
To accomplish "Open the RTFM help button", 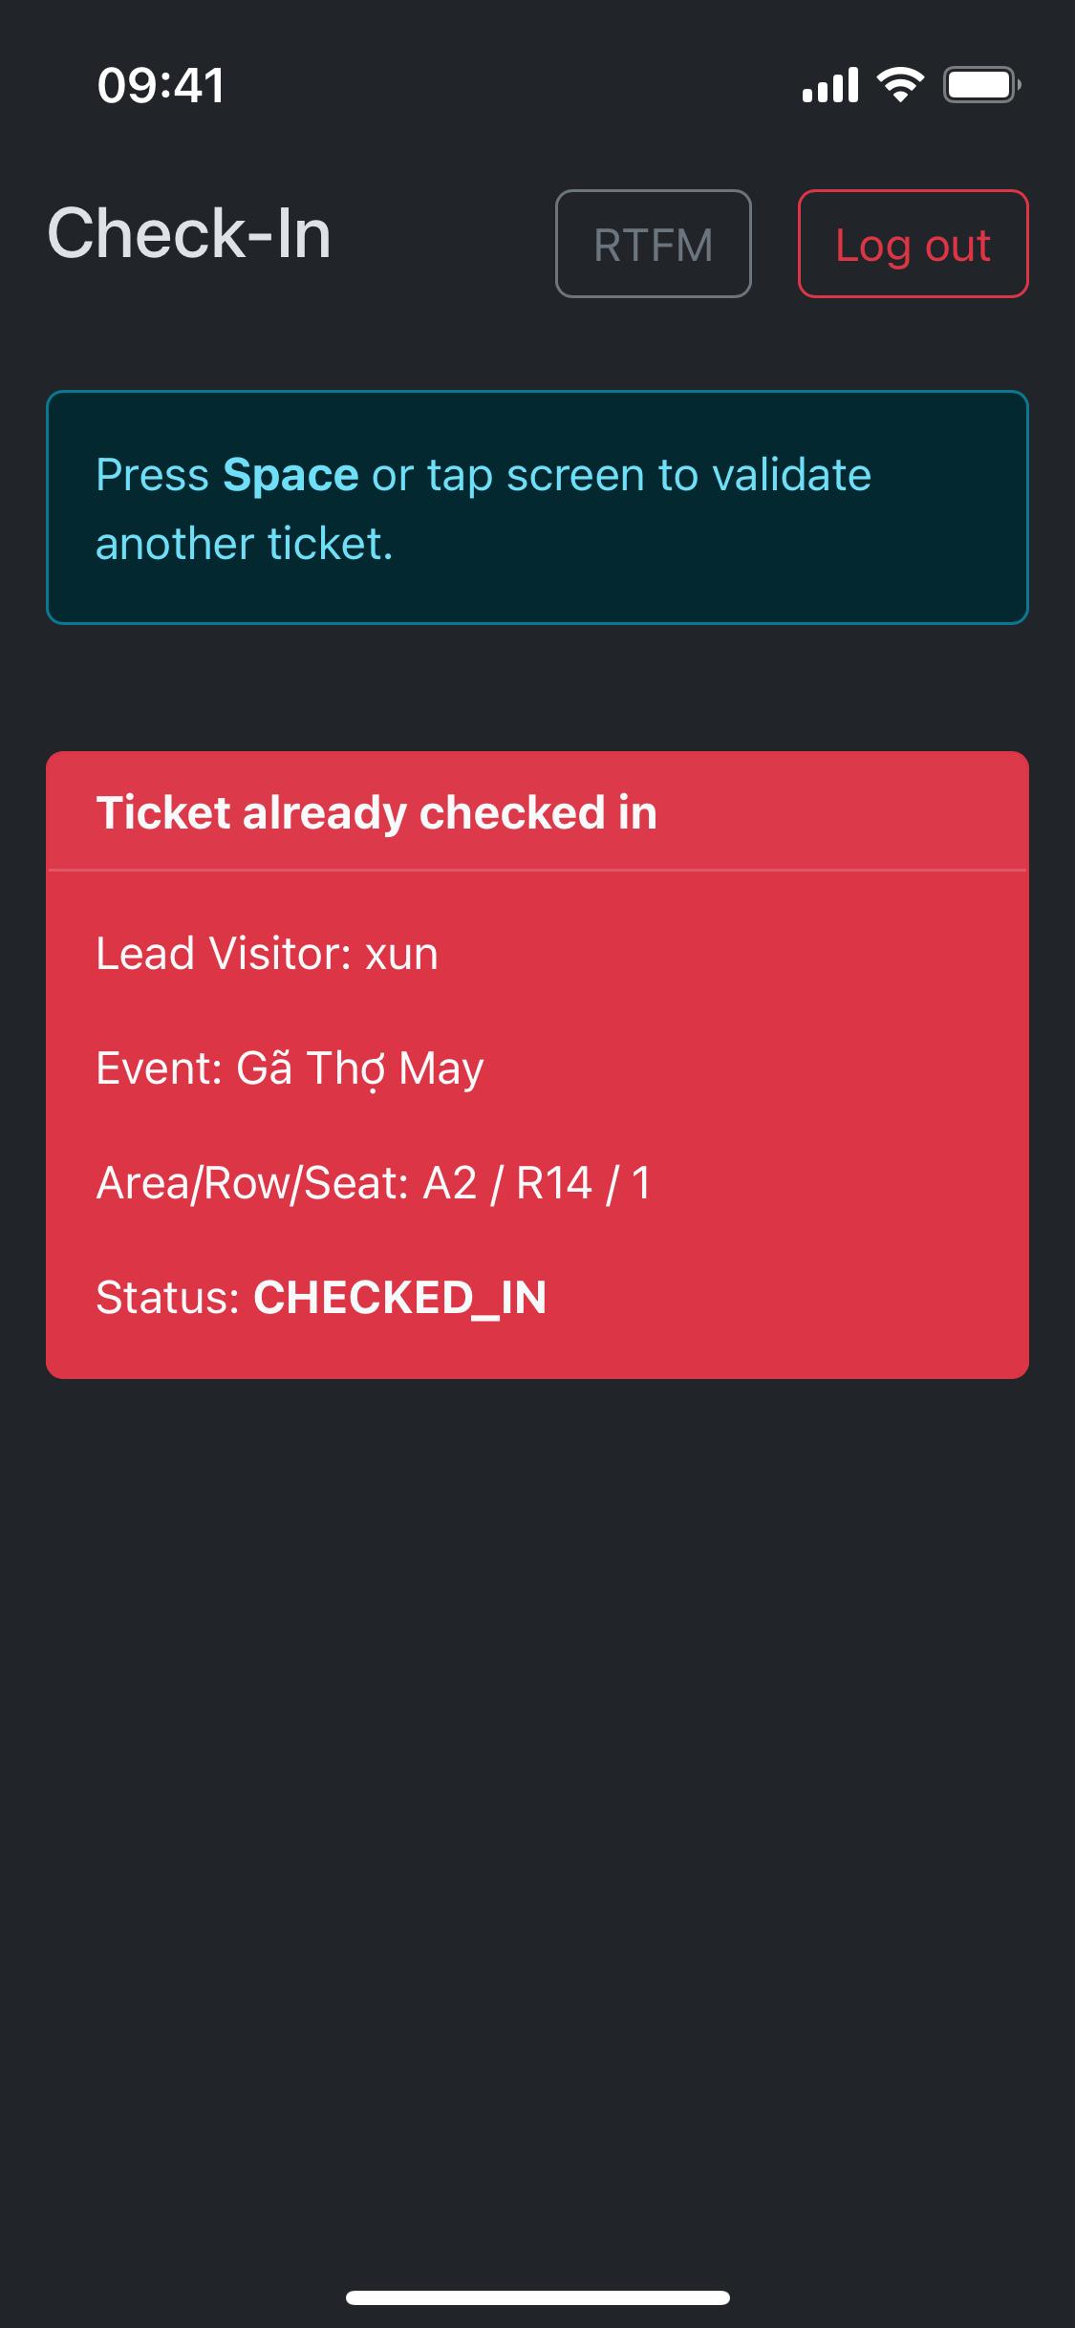I will [x=653, y=245].
